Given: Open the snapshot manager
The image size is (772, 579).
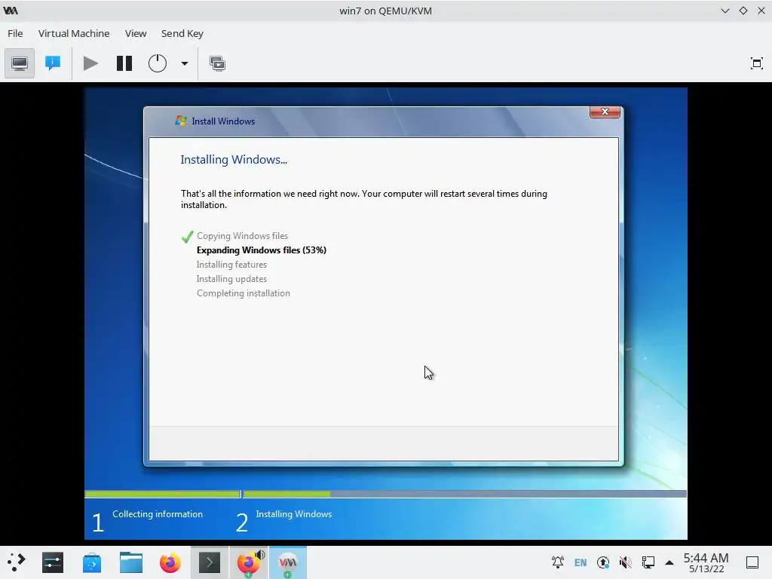Looking at the screenshot, I should coord(218,63).
